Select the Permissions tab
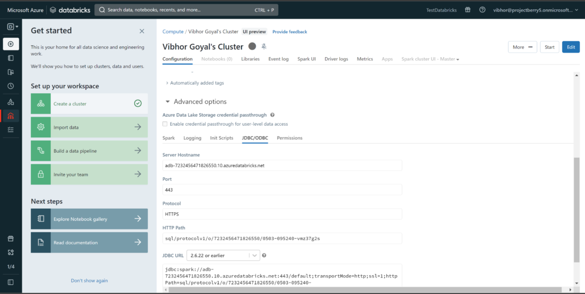 click(x=290, y=138)
